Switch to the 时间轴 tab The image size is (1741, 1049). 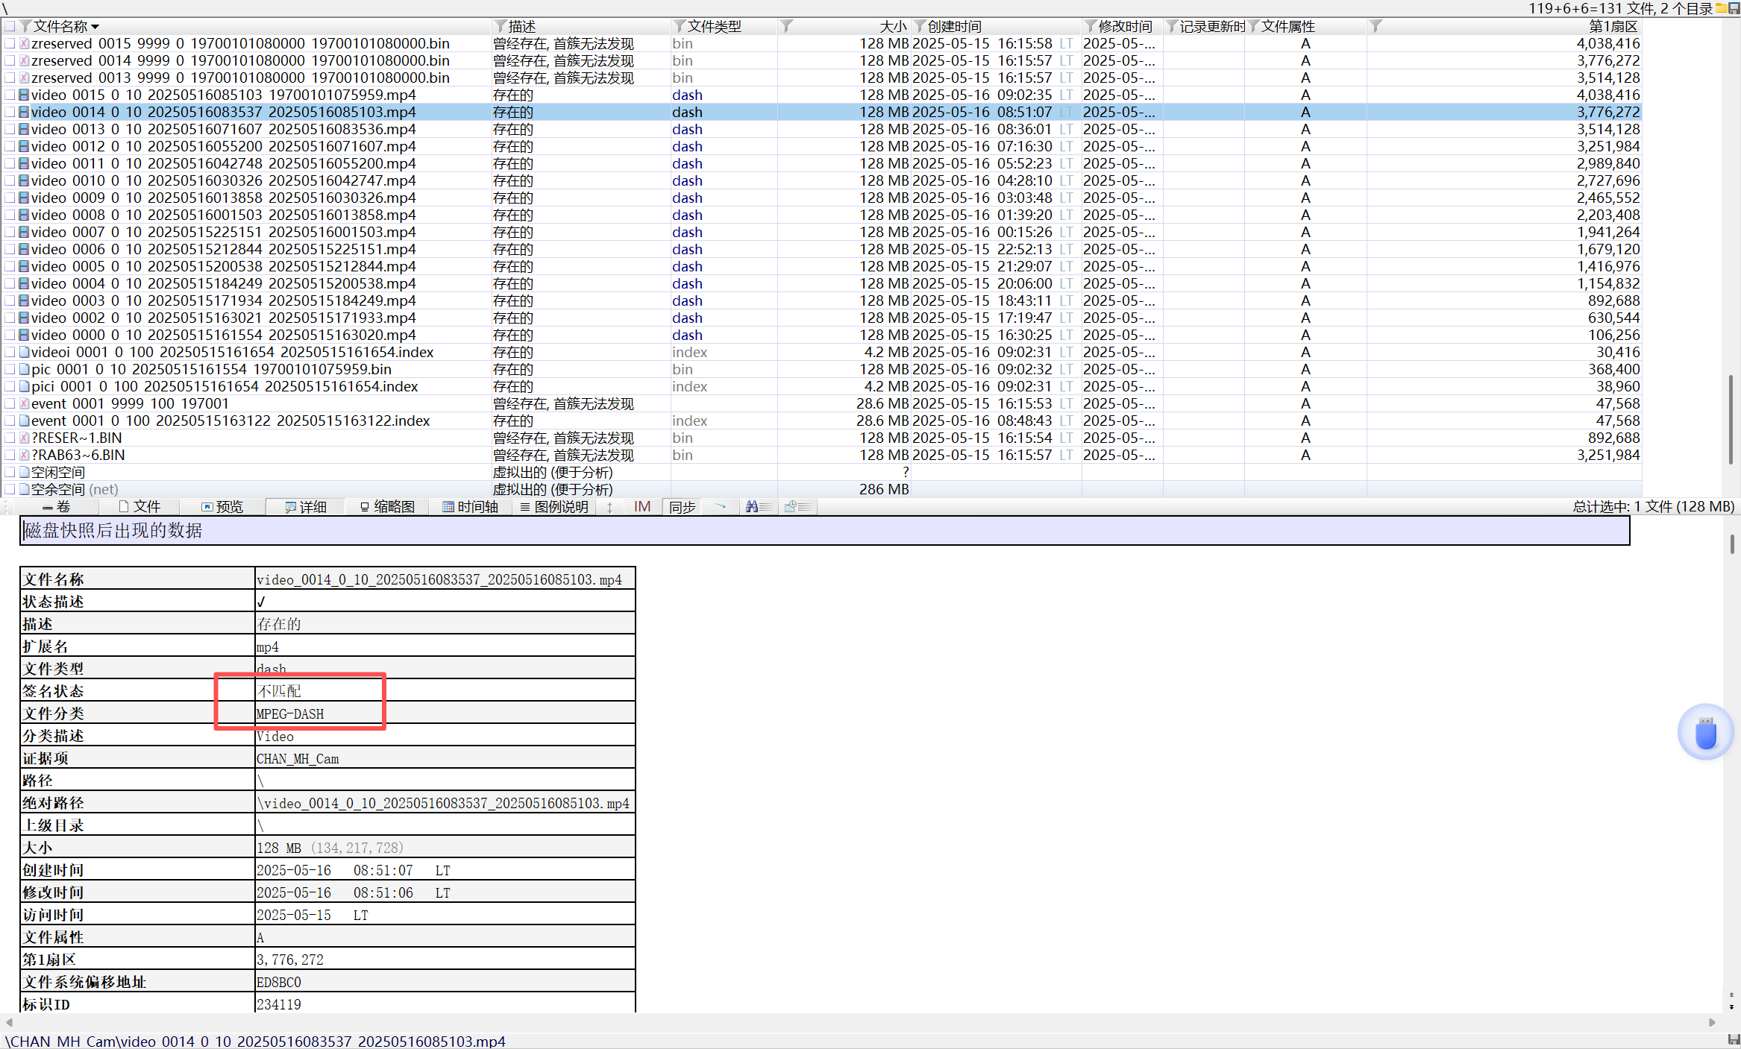point(470,507)
